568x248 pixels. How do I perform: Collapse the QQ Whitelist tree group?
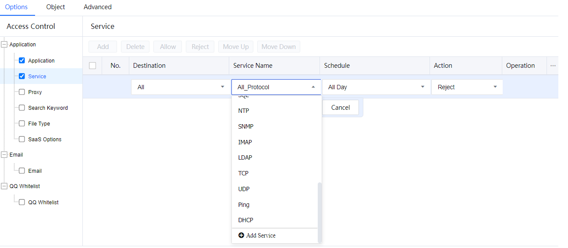tap(4, 186)
